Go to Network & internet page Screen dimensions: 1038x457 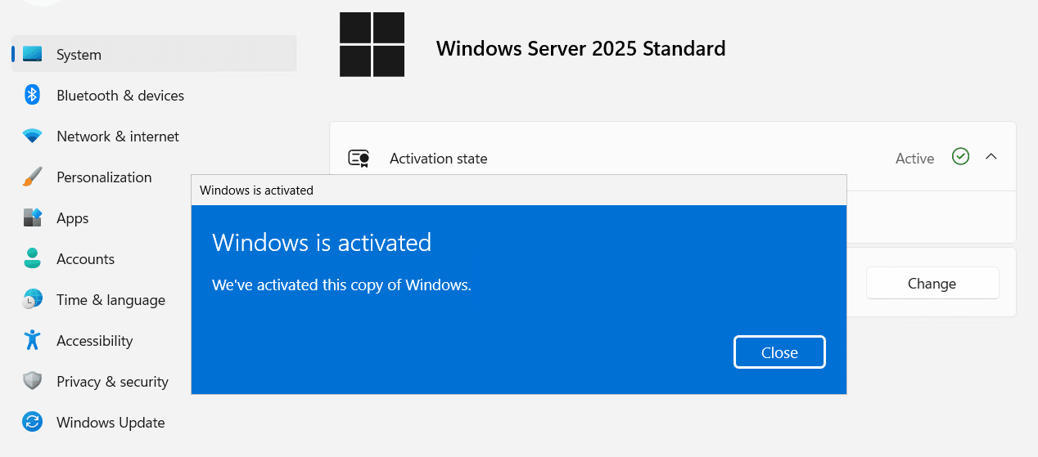pos(118,137)
